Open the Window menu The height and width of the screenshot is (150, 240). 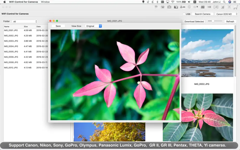[x=45, y=2]
